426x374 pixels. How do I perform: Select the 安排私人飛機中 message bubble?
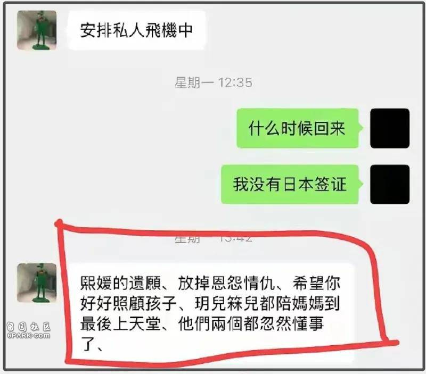pyautogui.click(x=136, y=30)
